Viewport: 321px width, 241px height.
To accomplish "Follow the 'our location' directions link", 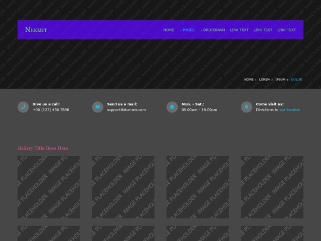I will pos(290,110).
